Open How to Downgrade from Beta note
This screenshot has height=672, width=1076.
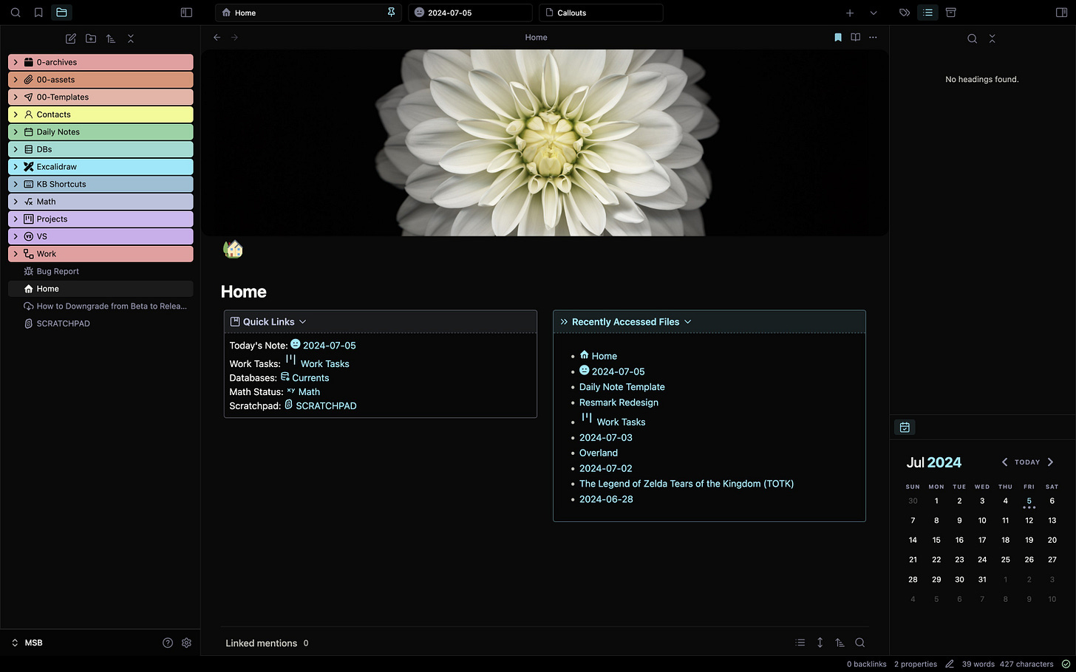point(101,306)
